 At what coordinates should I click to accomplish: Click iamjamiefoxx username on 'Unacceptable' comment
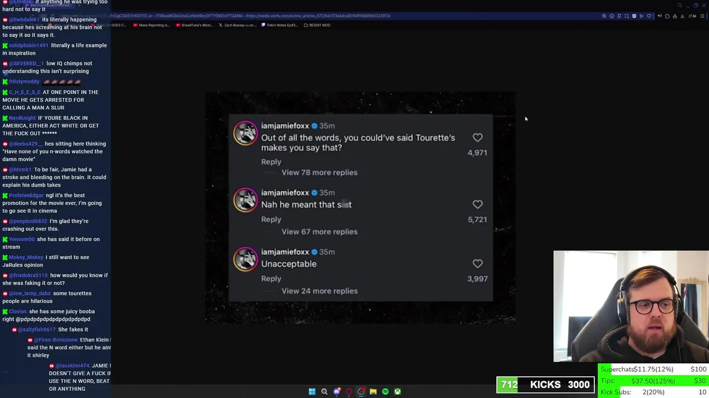coord(285,252)
